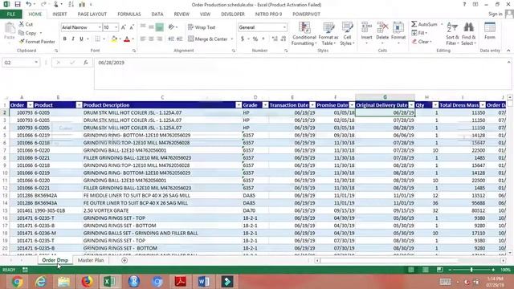Open the Promise Date filter dropdown

pyautogui.click(x=352, y=105)
